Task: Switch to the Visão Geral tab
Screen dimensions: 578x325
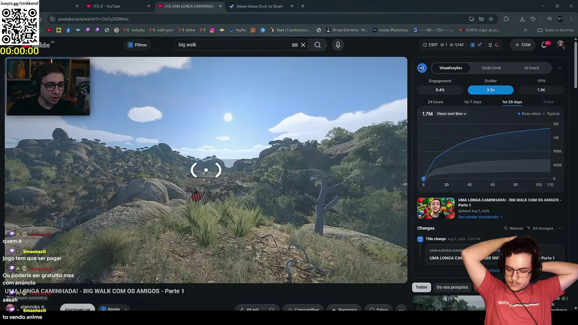Action: [x=491, y=68]
